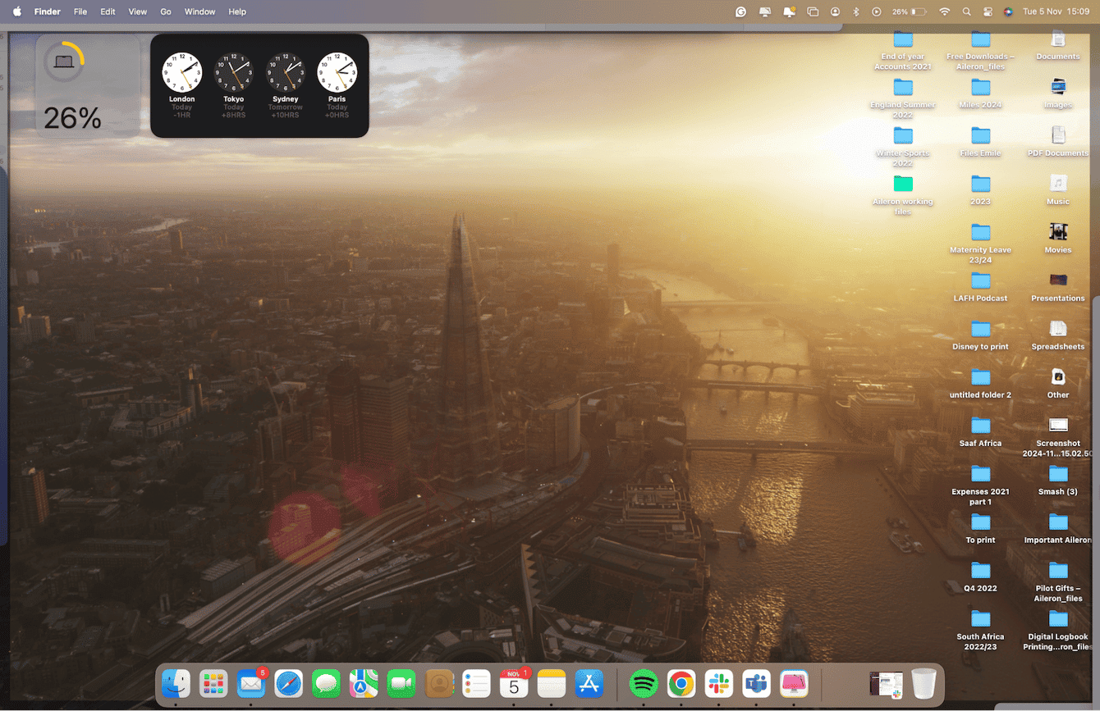The image size is (1100, 711).
Task: Open Spotify from the Dock
Action: pyautogui.click(x=644, y=683)
